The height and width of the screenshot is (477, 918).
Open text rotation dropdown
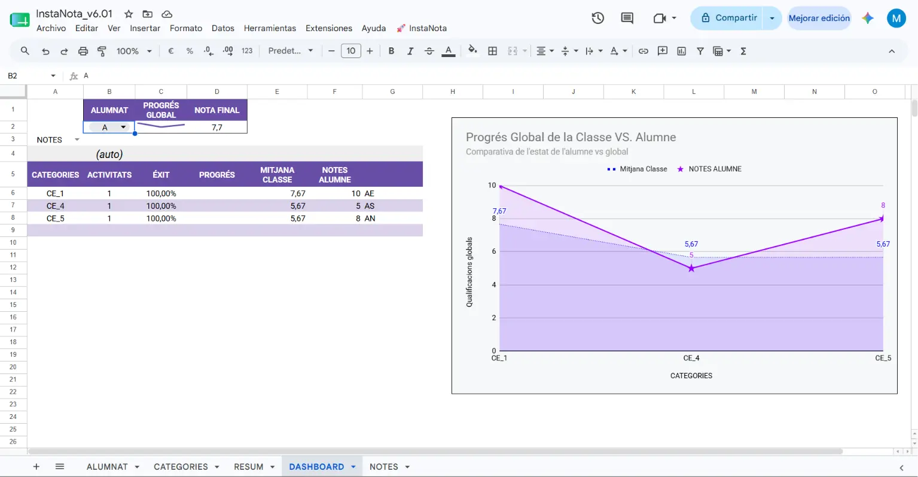tap(618, 51)
